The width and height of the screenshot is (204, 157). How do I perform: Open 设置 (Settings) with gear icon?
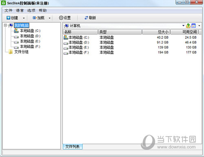[x=65, y=18]
